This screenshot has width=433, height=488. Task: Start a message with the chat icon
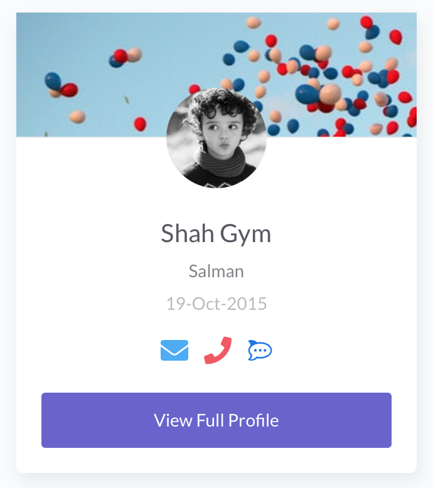[x=260, y=350]
